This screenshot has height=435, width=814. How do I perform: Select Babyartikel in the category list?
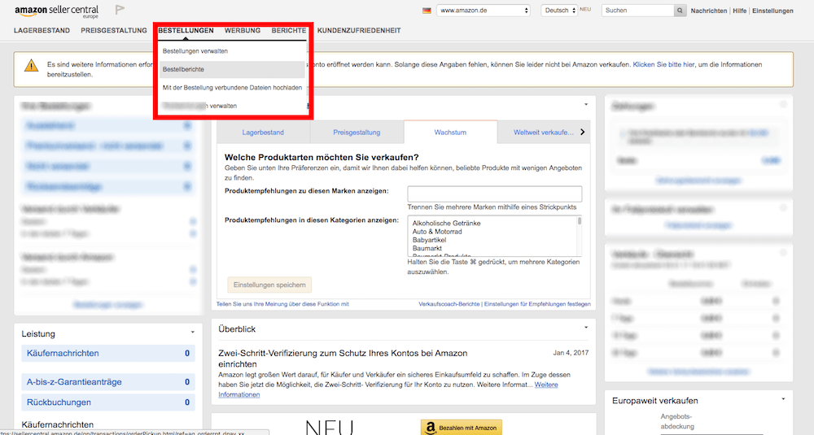pos(429,240)
